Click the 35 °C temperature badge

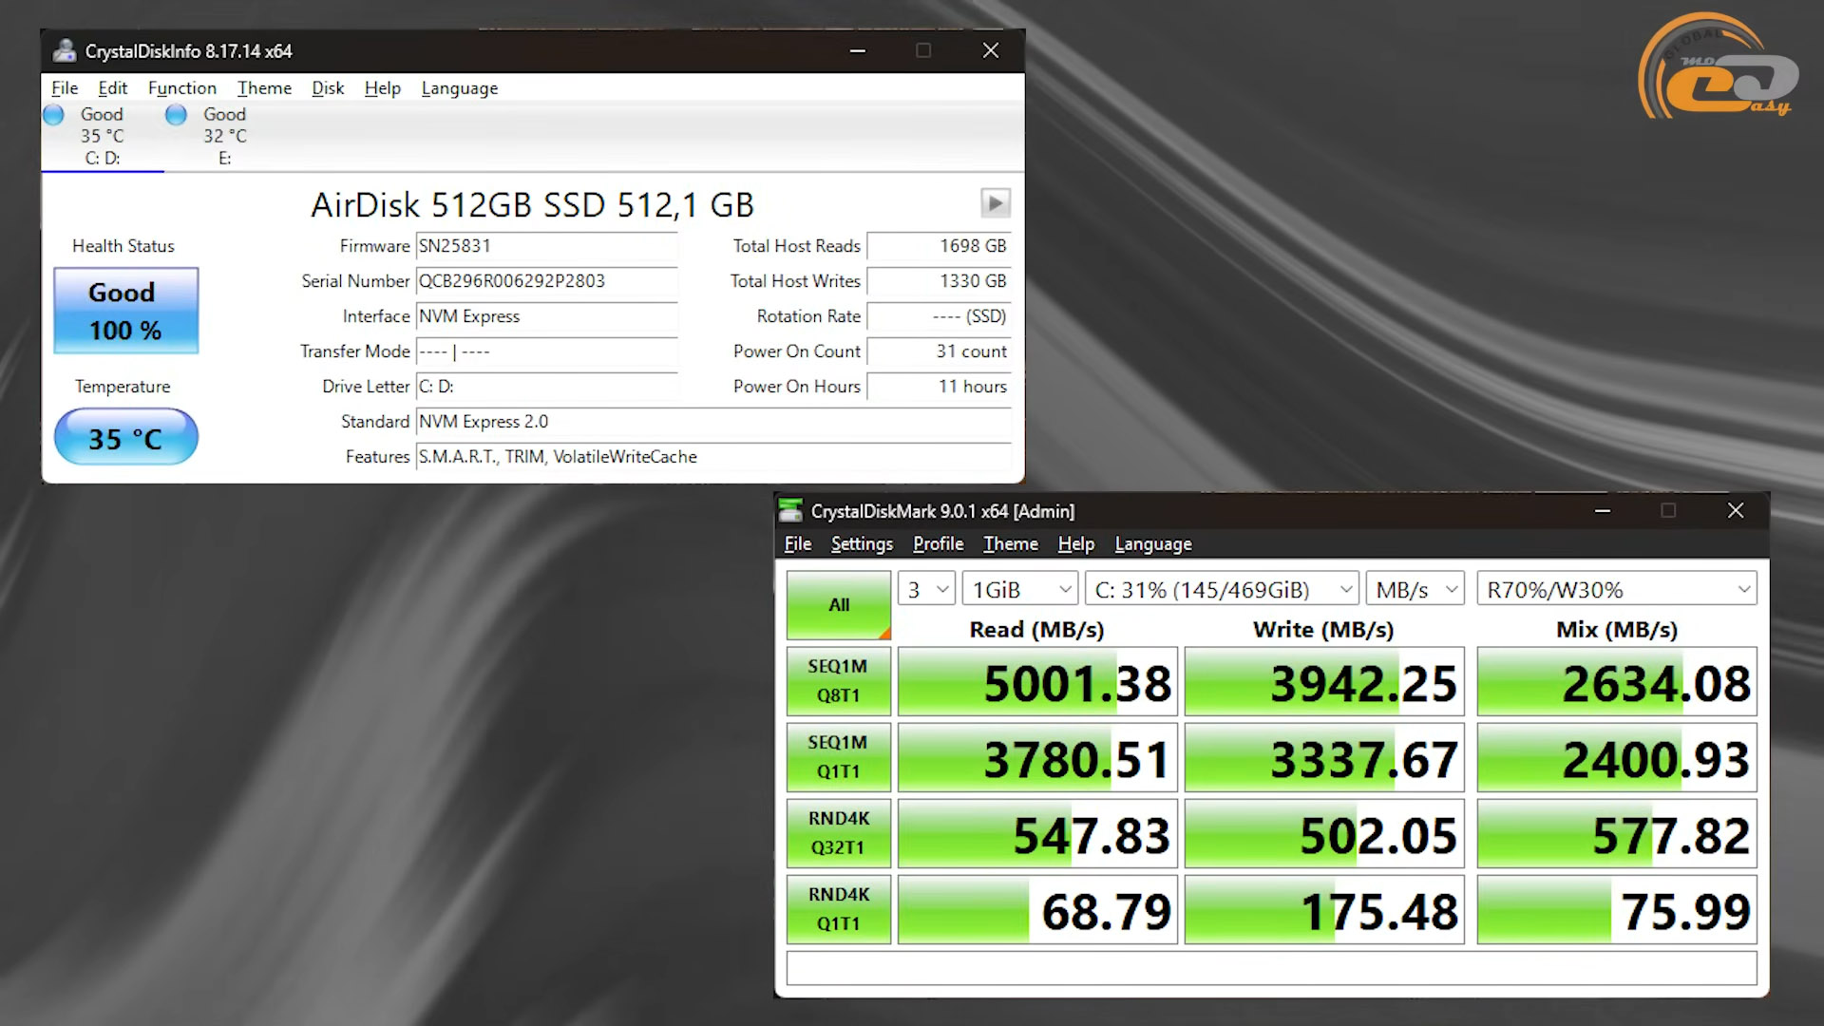click(125, 437)
